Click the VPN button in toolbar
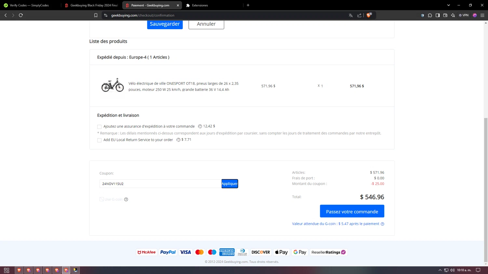Viewport: 488px width, 274px height. pyautogui.click(x=464, y=15)
